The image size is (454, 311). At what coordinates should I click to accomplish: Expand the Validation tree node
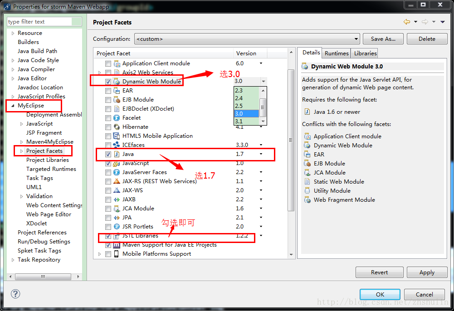tap(21, 196)
